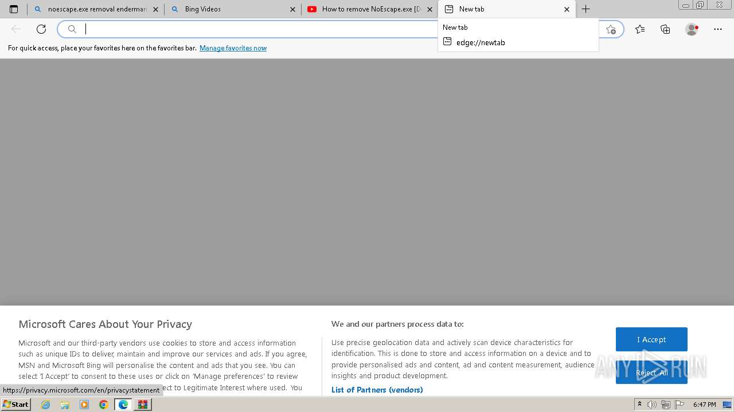Close the New tab tab
The image size is (734, 412).
click(567, 9)
